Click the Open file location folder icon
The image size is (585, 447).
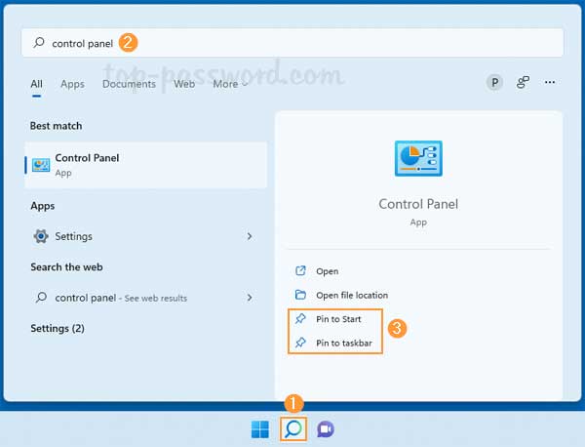[300, 295]
